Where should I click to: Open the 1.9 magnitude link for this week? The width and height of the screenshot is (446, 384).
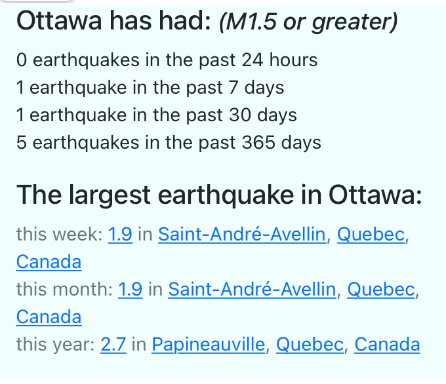click(x=120, y=234)
